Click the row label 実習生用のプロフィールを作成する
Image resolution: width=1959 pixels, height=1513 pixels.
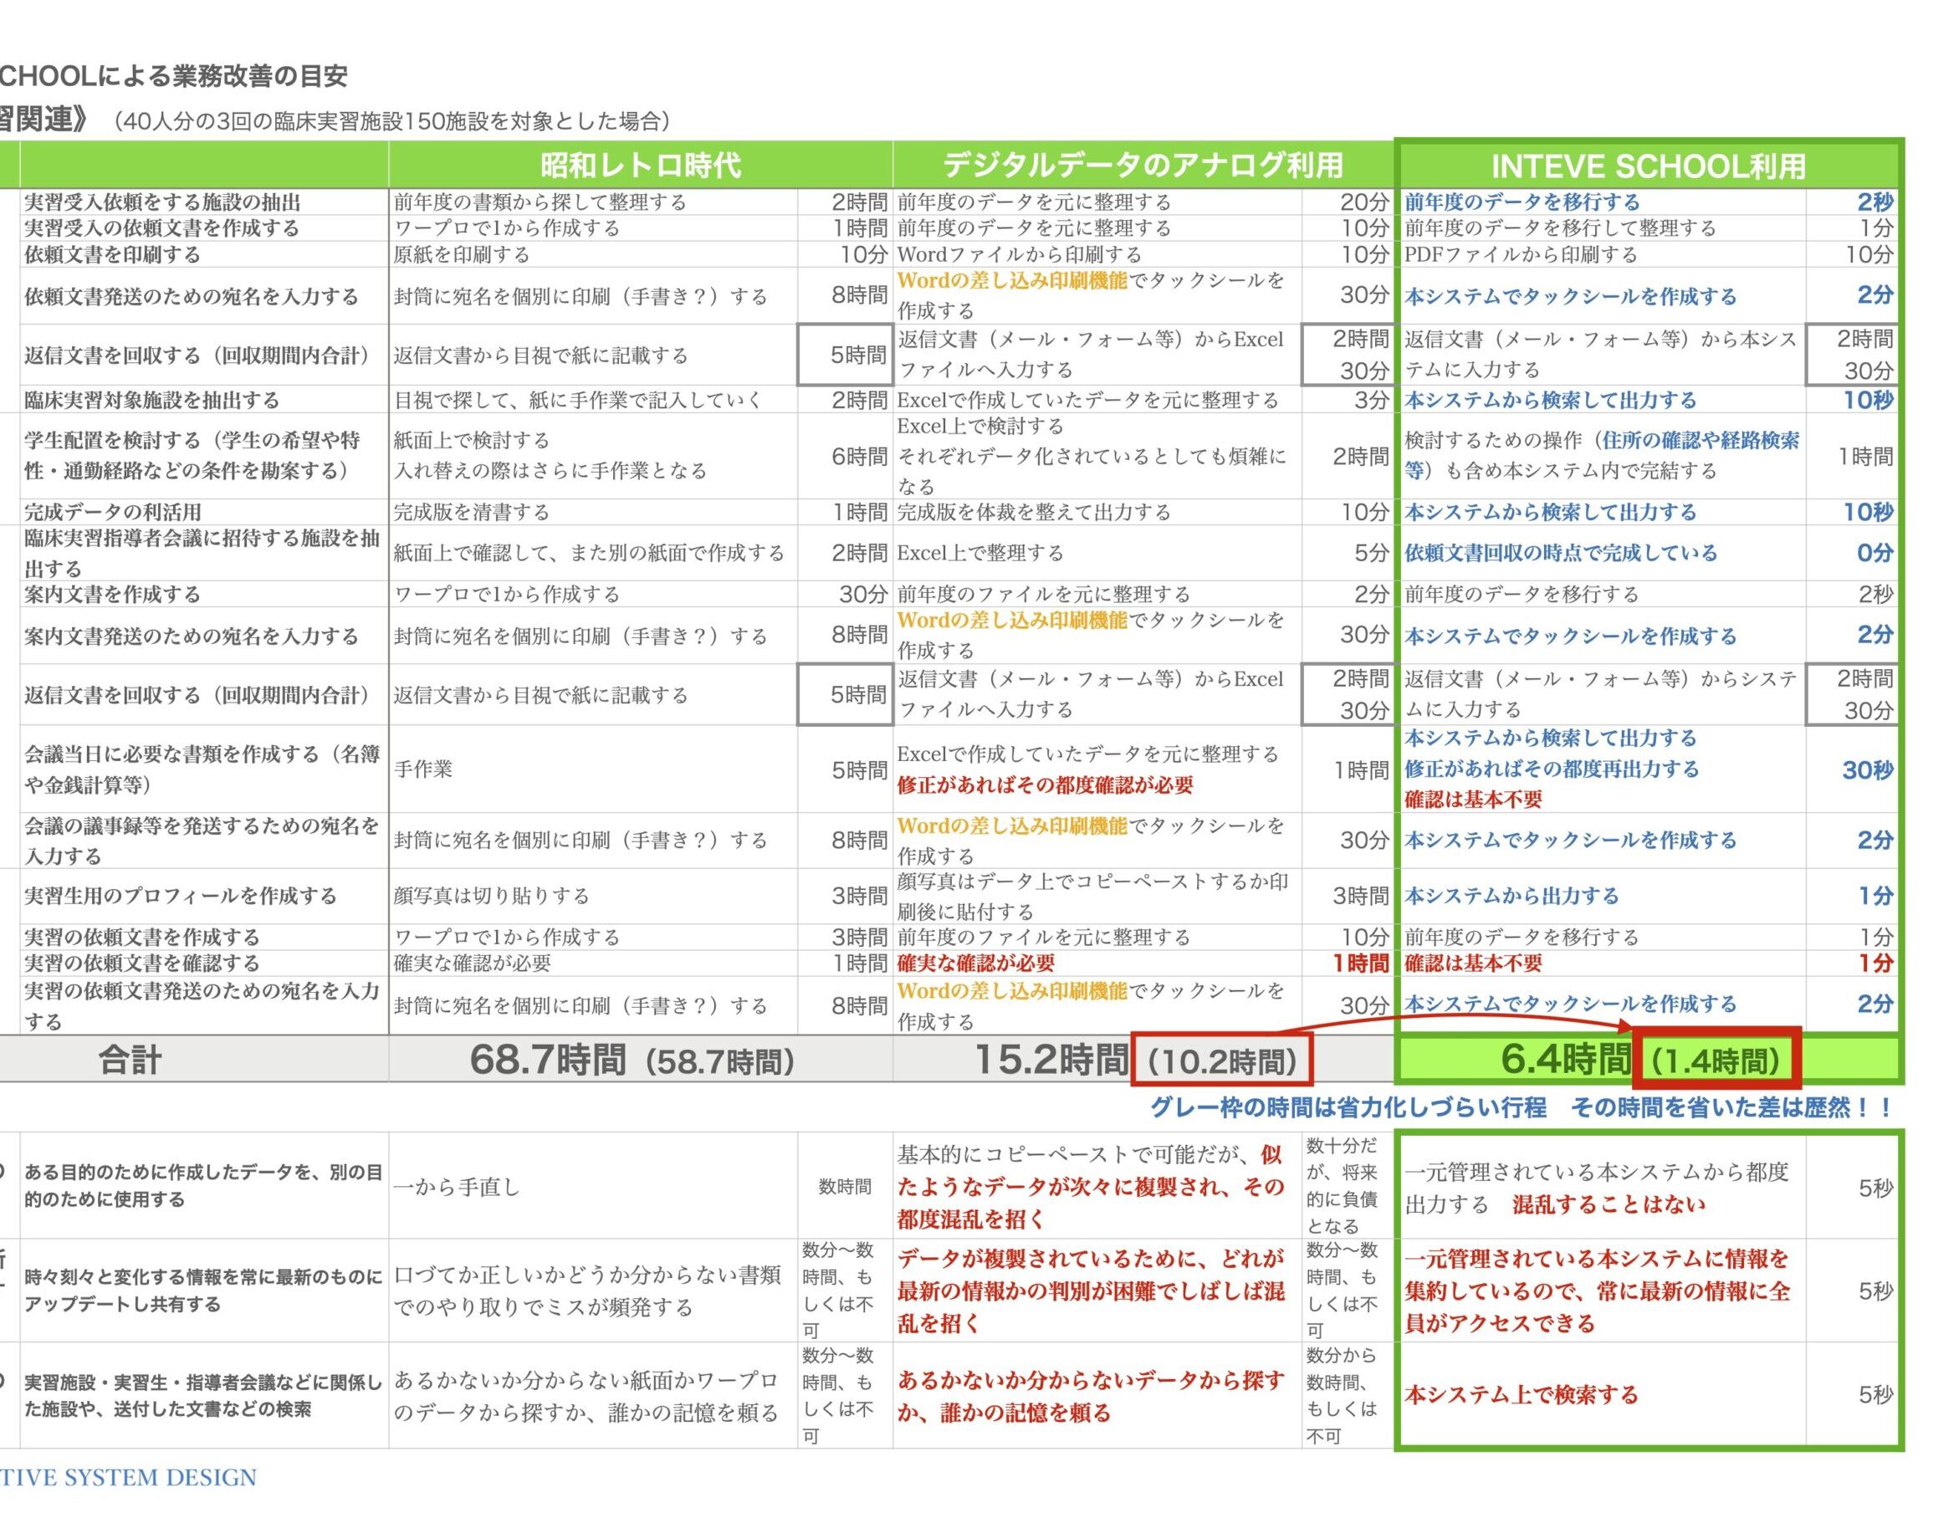pyautogui.click(x=181, y=896)
